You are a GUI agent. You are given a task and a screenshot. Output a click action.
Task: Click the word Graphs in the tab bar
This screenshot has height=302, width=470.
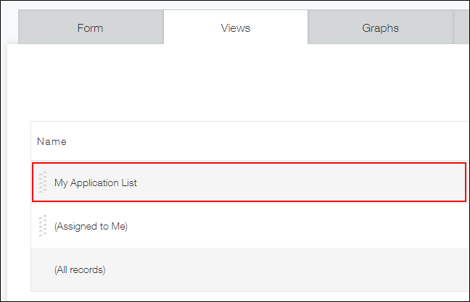pos(380,28)
